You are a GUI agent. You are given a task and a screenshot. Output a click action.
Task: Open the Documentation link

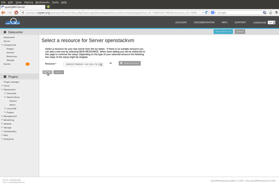tap(204, 22)
